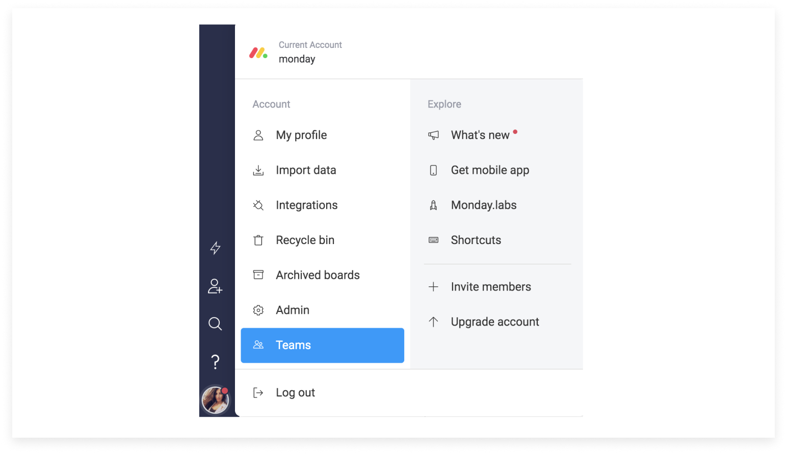
Task: Click the phone icon beside Get mobile app
Action: (x=433, y=170)
